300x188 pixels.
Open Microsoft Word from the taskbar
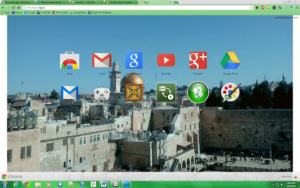pos(104,185)
